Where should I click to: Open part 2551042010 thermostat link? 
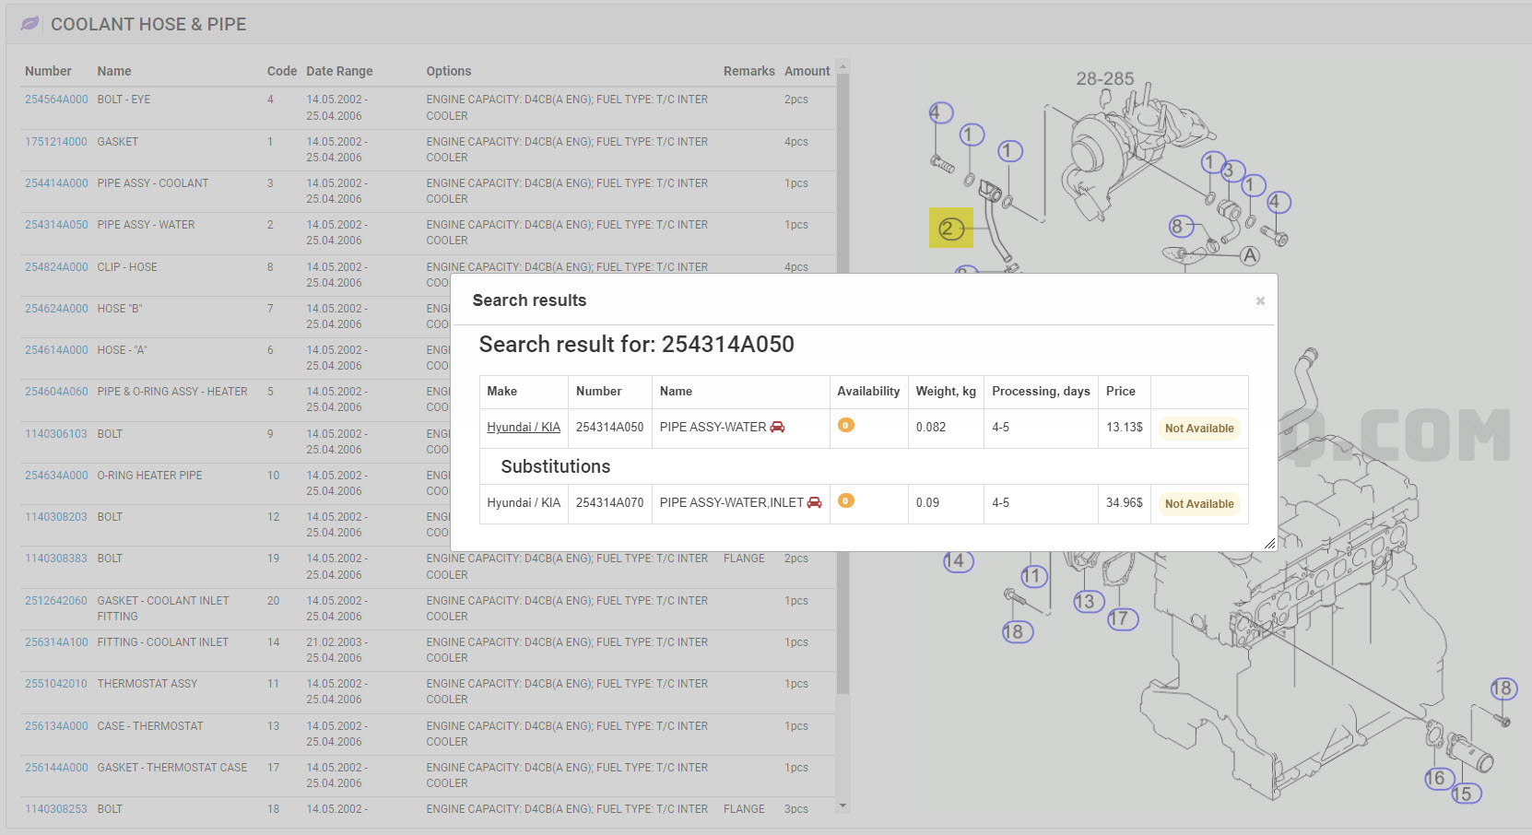[56, 684]
